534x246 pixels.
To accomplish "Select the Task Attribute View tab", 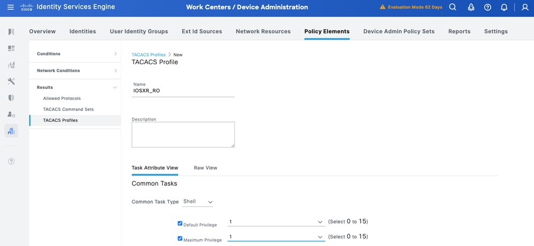I will (x=155, y=168).
